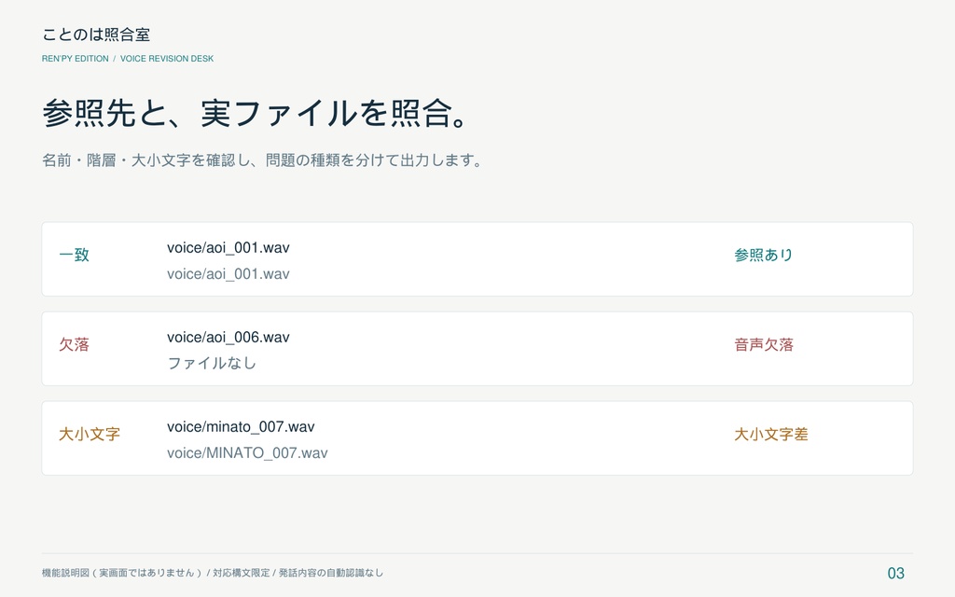Click the ことのは照合室 title

point(96,35)
